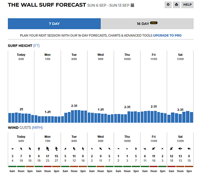Click Saturday noon wind arrow icon
Viewport: 199px width, 175px height.
tap(180, 148)
